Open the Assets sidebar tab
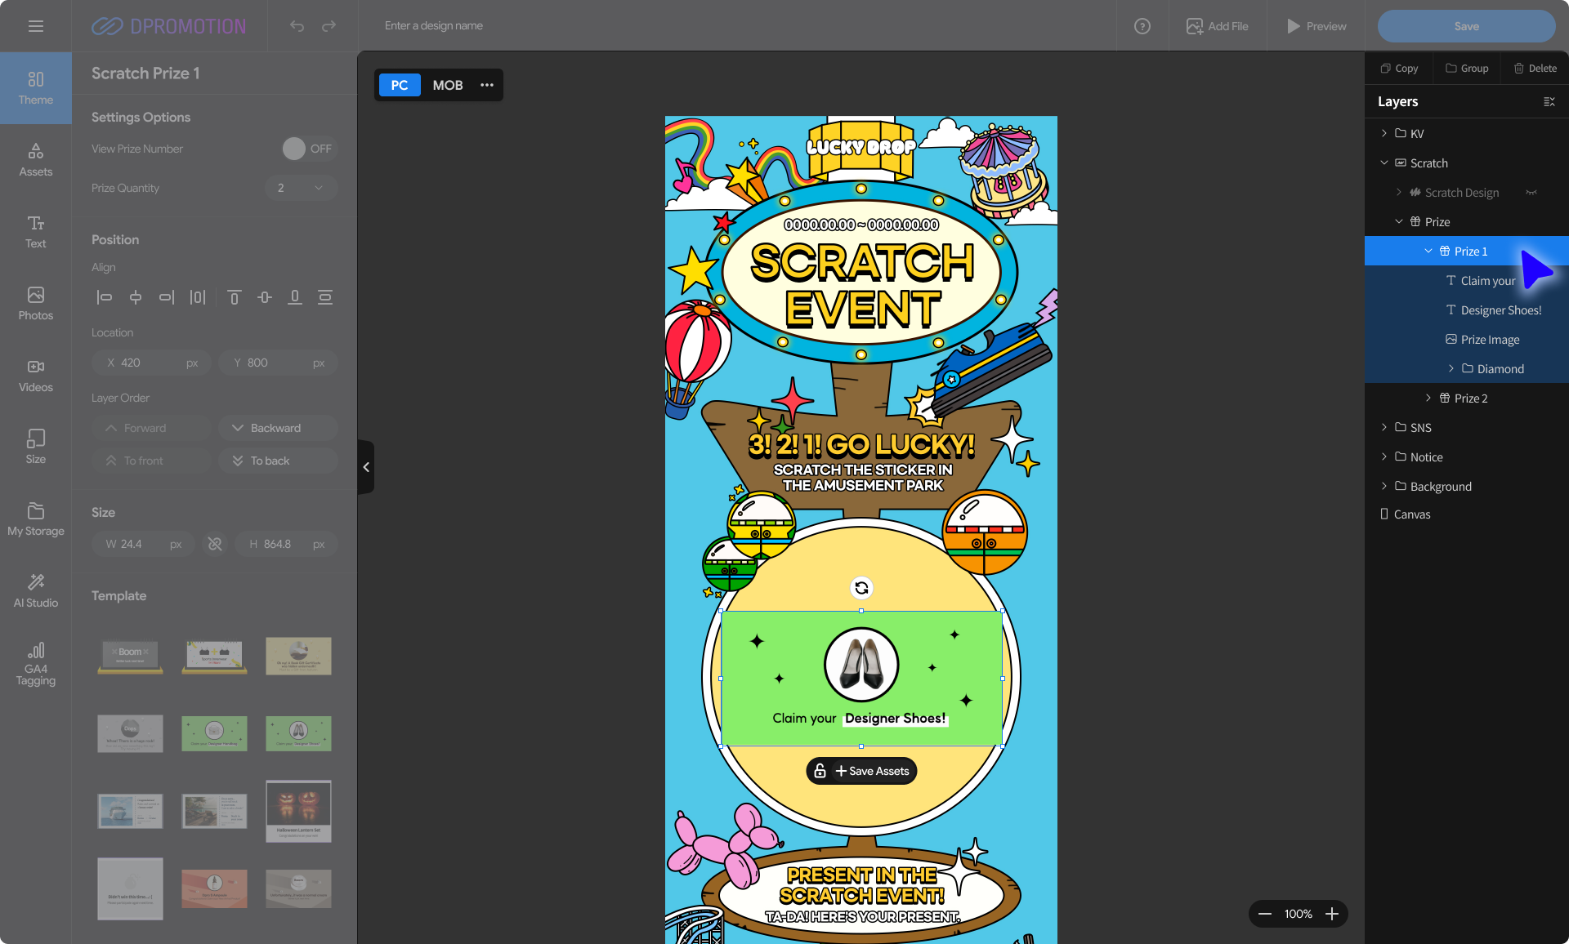This screenshot has height=944, width=1569. pos(36,159)
